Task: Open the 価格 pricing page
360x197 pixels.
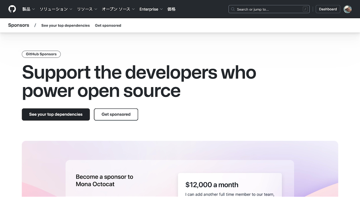Action: pos(171,9)
